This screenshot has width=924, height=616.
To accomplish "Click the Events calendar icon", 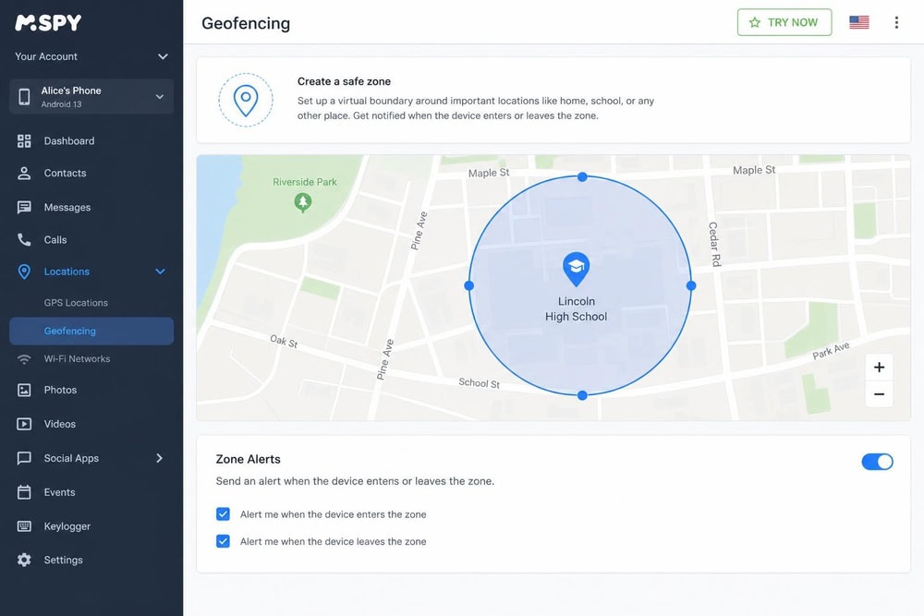I will click(x=24, y=492).
